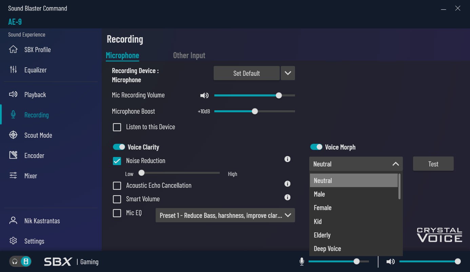The height and width of the screenshot is (272, 470).
Task: Switch to the Microphone tab
Action: point(122,55)
